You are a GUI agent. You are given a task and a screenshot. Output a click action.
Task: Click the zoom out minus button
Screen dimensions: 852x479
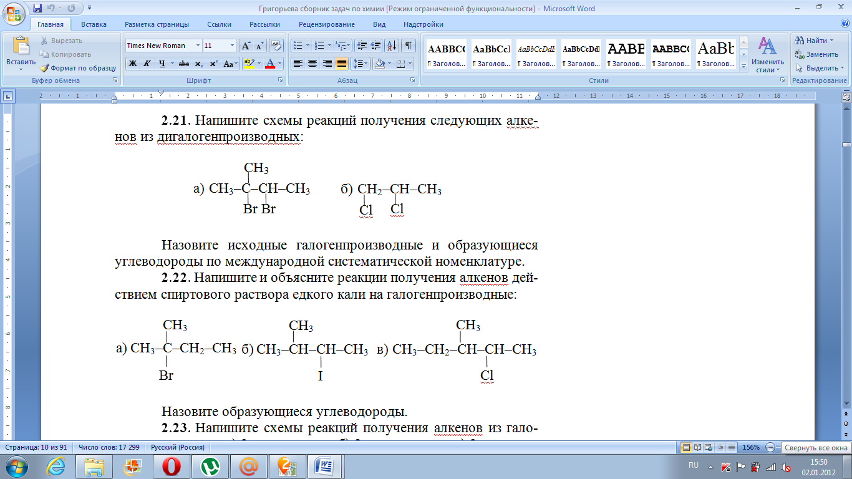(770, 447)
